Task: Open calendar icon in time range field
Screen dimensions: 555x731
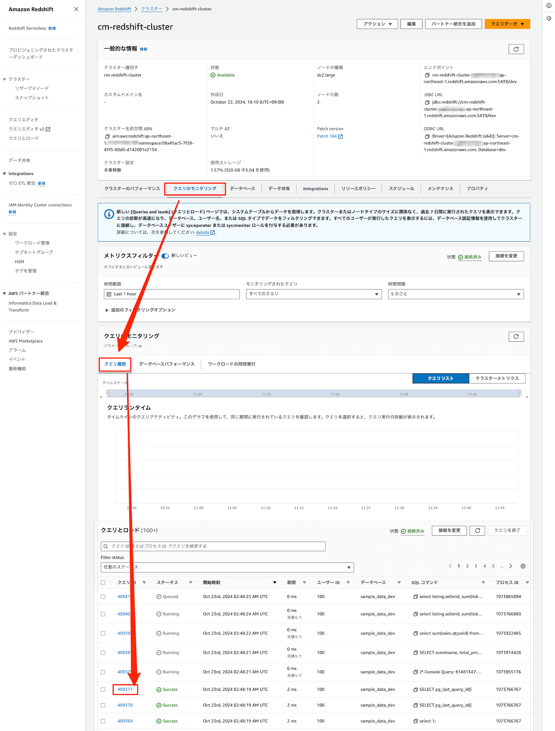Action: click(x=109, y=294)
